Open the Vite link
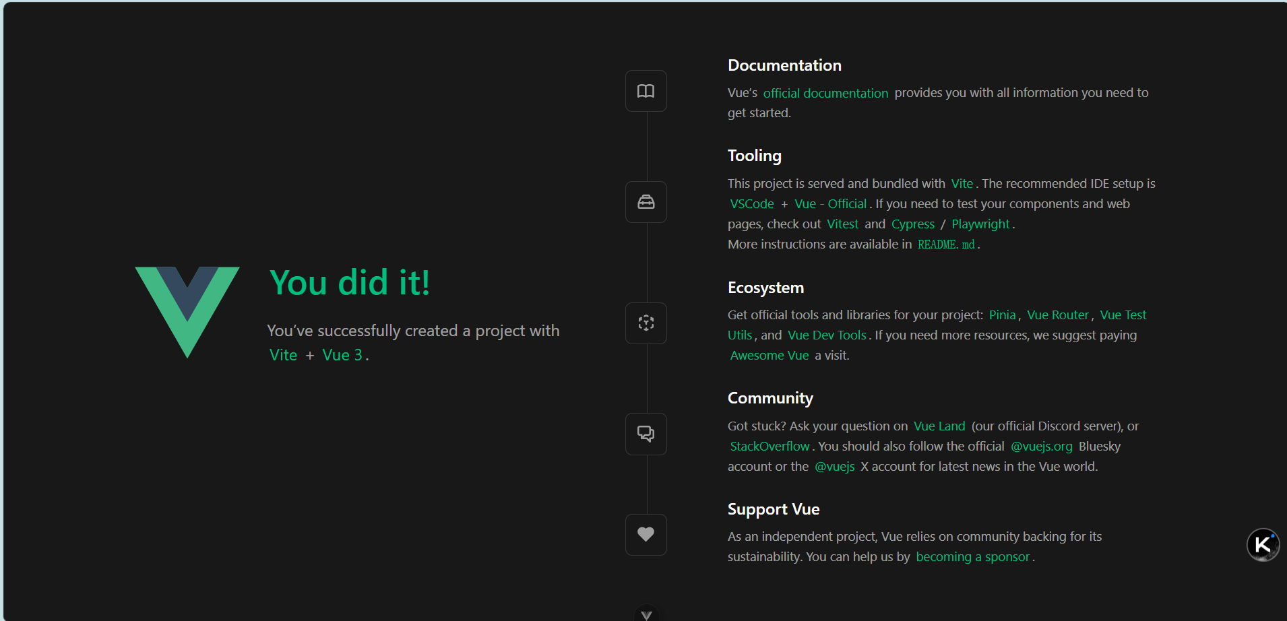1287x621 pixels. tap(962, 183)
